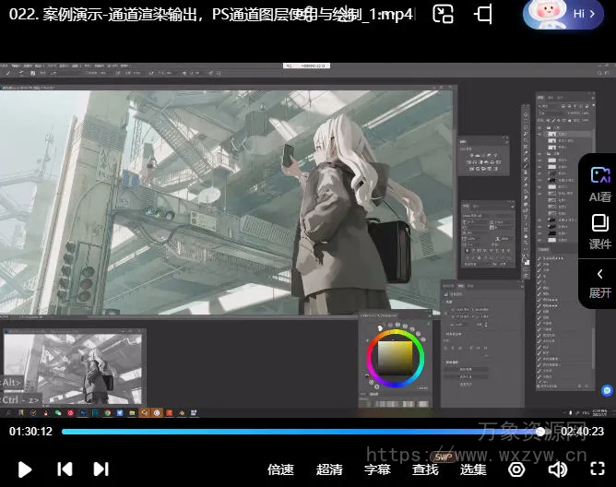Viewport: 616px width, 487px height.
Task: Skip to the previous video
Action: (x=65, y=469)
